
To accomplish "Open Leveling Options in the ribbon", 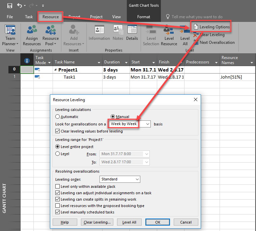I will (211, 27).
